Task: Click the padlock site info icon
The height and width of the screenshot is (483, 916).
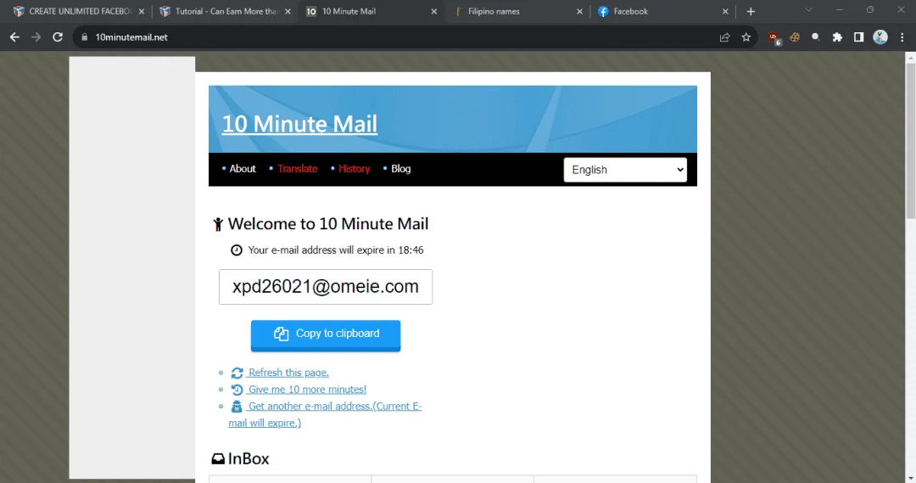Action: tap(85, 37)
